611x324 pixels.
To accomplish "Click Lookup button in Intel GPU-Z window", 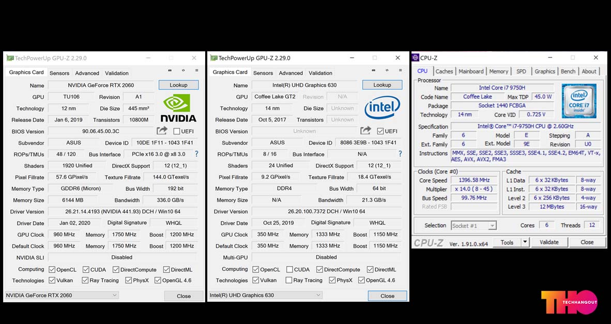I will click(383, 85).
